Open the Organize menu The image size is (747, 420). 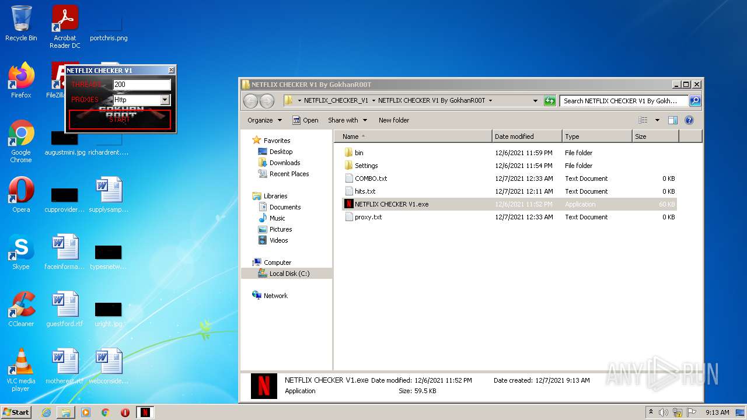264,120
